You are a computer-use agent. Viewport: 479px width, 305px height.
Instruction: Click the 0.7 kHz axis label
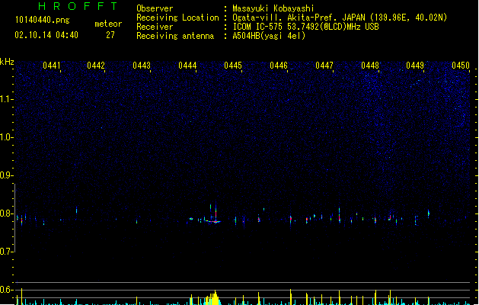(6, 252)
